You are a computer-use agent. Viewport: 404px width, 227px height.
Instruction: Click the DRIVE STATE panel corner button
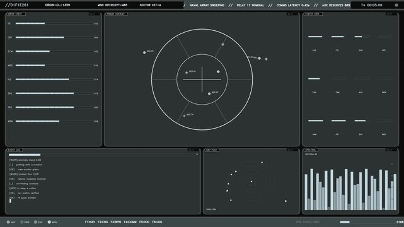tap(95, 14)
